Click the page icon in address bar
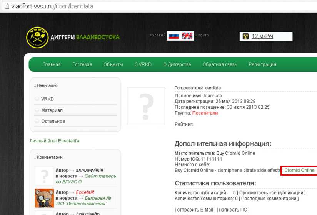 coord(7,6)
